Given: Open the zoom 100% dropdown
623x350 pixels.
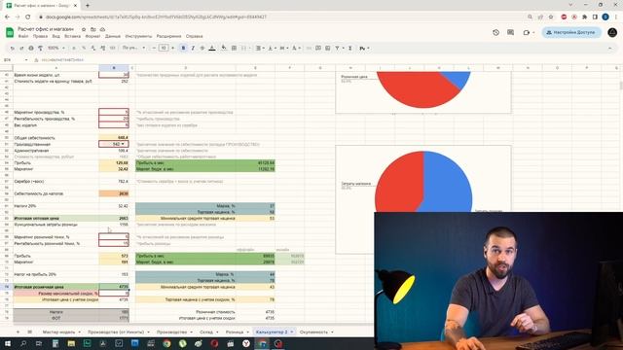Looking at the screenshot, I should tap(56, 48).
